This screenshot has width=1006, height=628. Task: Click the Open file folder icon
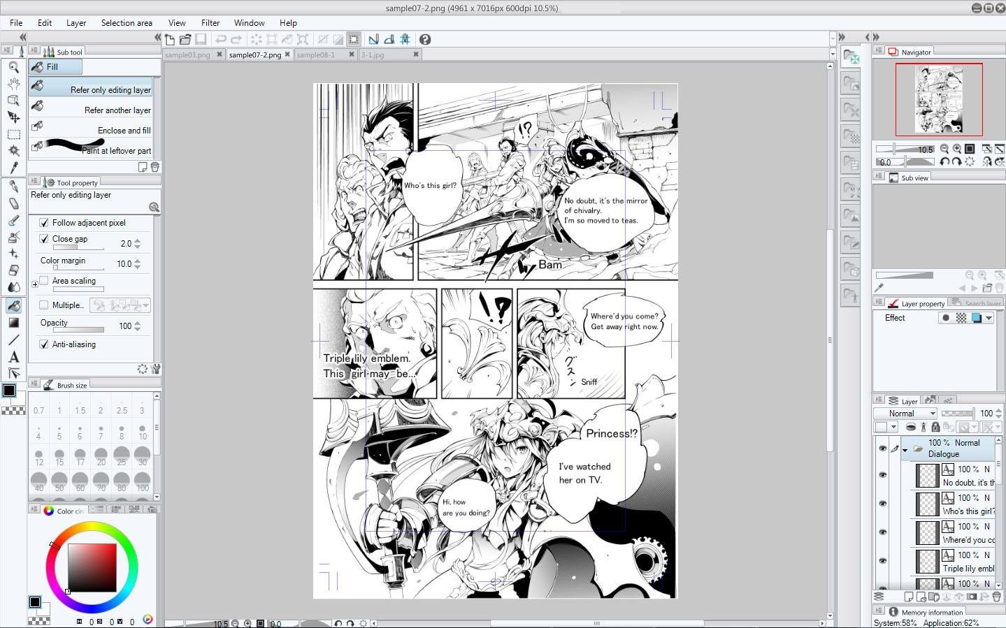[185, 40]
